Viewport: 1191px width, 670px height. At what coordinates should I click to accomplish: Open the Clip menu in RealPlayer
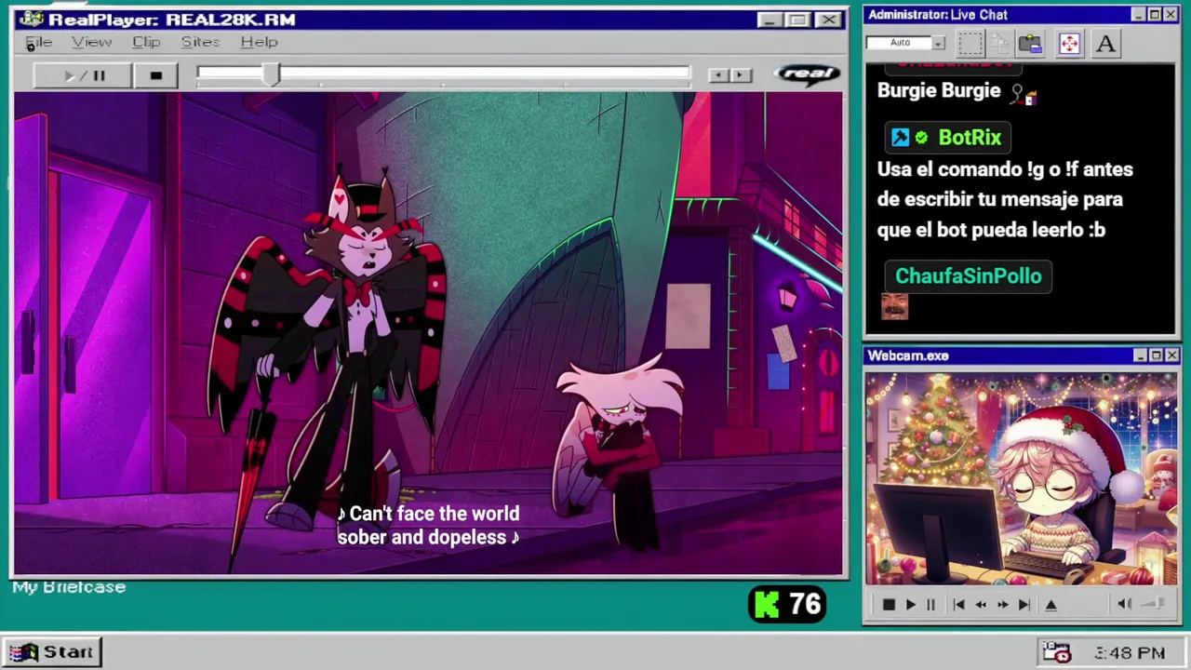coord(146,42)
